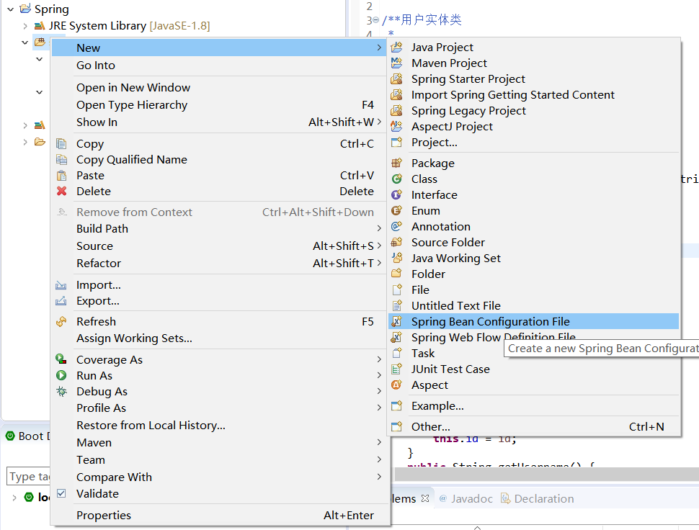
Task: Open the Build Path submenu arrow
Action: (379, 228)
